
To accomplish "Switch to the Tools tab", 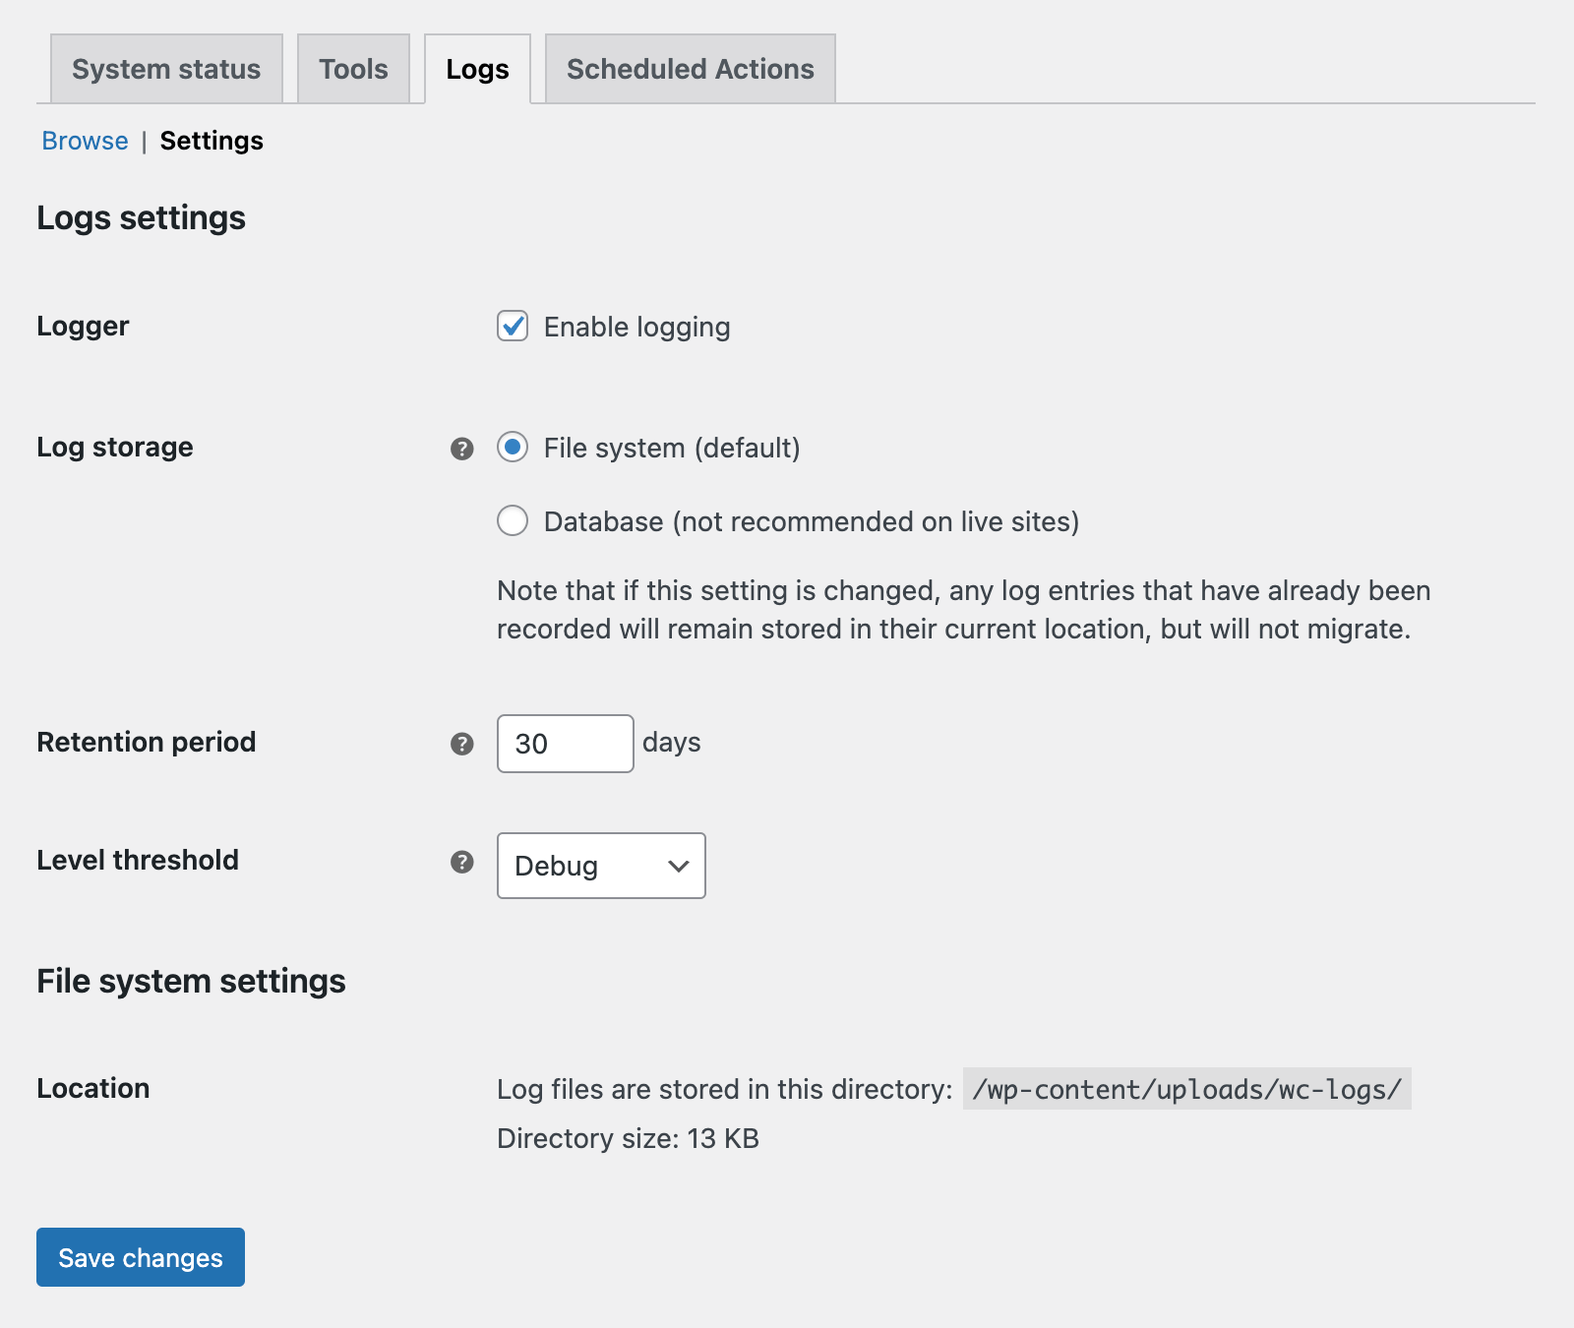I will (x=352, y=69).
